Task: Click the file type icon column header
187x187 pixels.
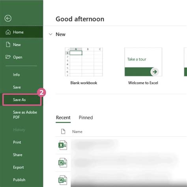Action: 63,131
